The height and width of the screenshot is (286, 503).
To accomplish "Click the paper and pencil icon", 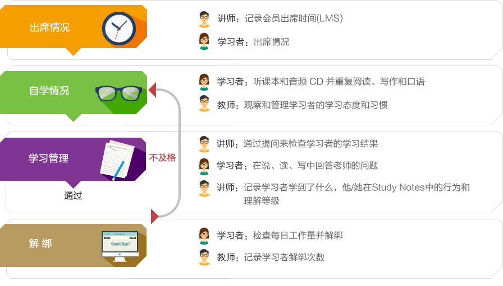I will tap(117, 160).
